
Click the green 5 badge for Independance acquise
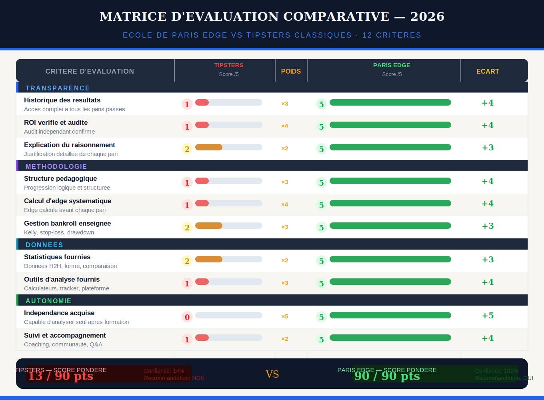click(322, 317)
